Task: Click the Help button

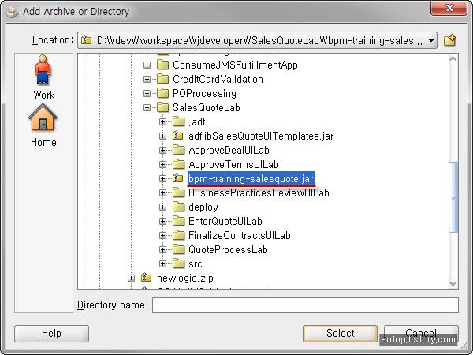Action: pos(51,333)
